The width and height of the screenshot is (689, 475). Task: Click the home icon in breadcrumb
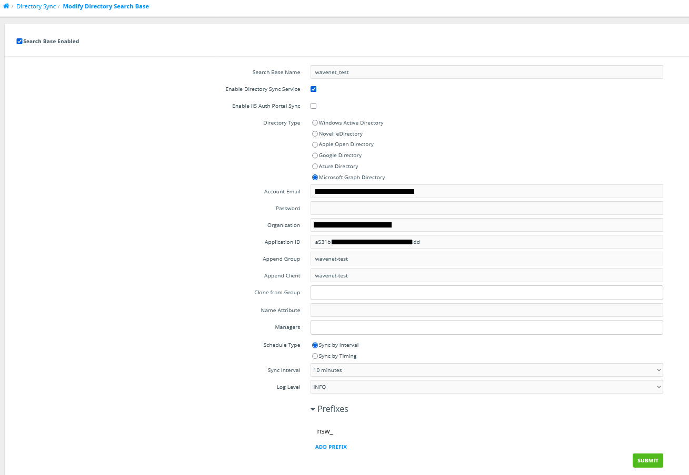[x=6, y=6]
